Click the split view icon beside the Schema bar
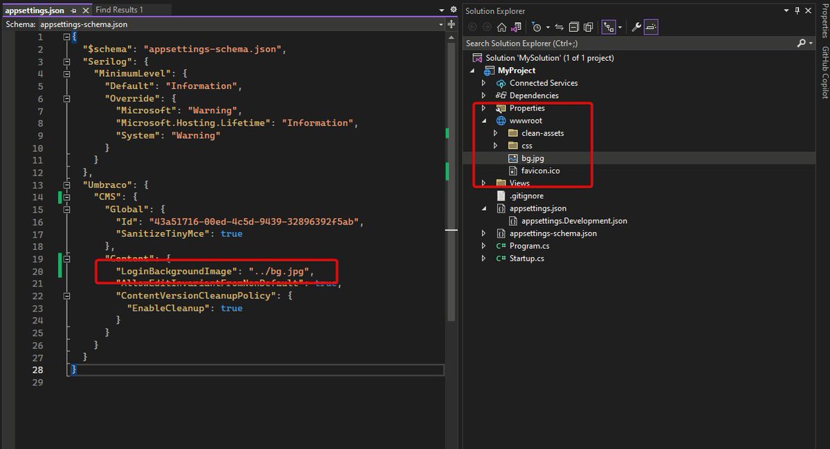 (451, 24)
